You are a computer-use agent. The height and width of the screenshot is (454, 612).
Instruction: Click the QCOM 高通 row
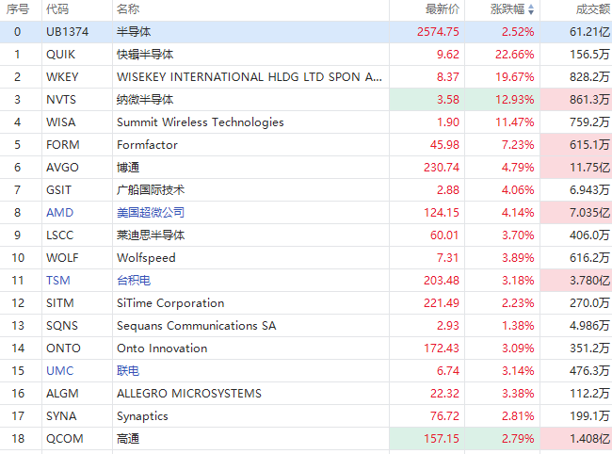(x=306, y=439)
